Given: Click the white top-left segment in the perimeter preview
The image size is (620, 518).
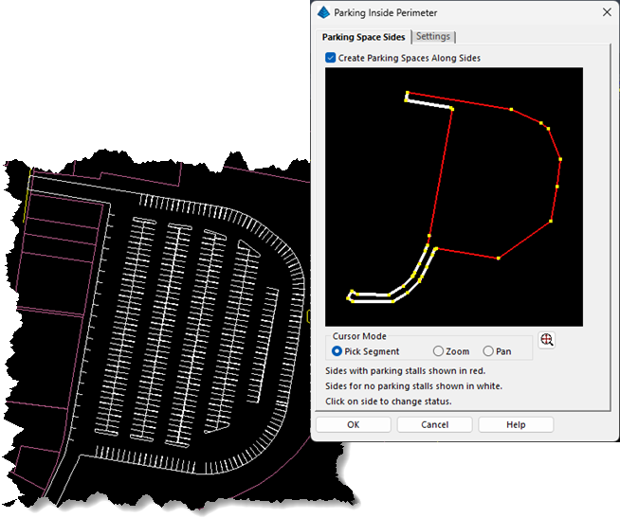Looking at the screenshot, I should (429, 104).
